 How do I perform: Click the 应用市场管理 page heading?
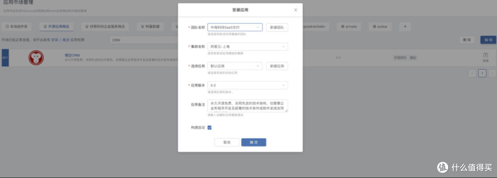(x=18, y=3)
